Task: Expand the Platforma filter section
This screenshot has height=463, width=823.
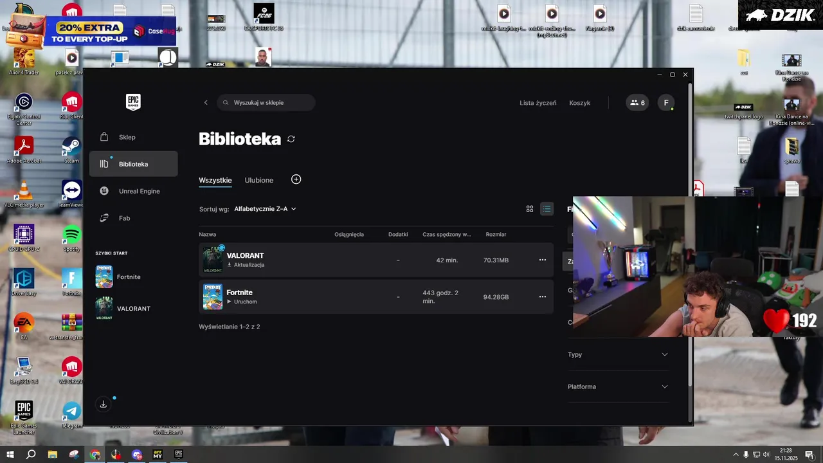Action: (x=618, y=386)
